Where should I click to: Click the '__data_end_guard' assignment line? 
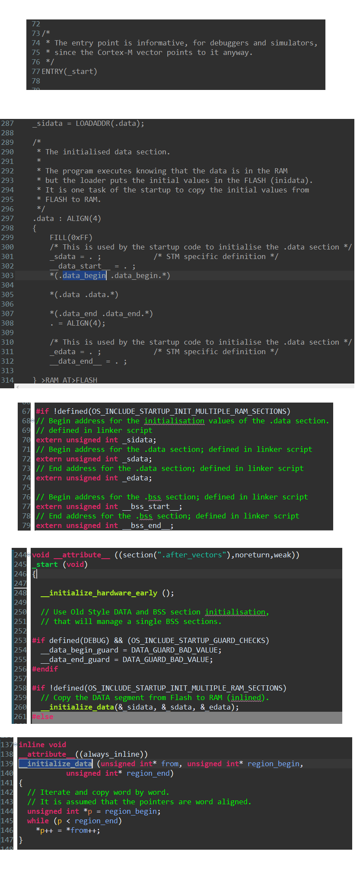(127, 659)
